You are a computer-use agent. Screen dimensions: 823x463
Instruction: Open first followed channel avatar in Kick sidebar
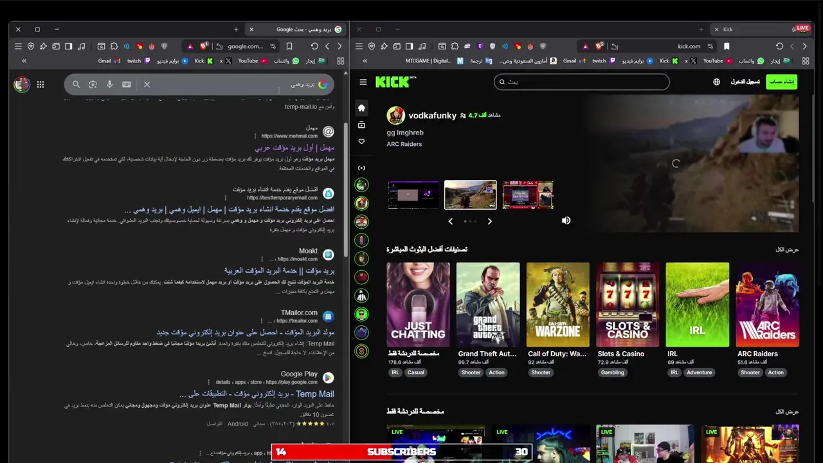tap(361, 185)
